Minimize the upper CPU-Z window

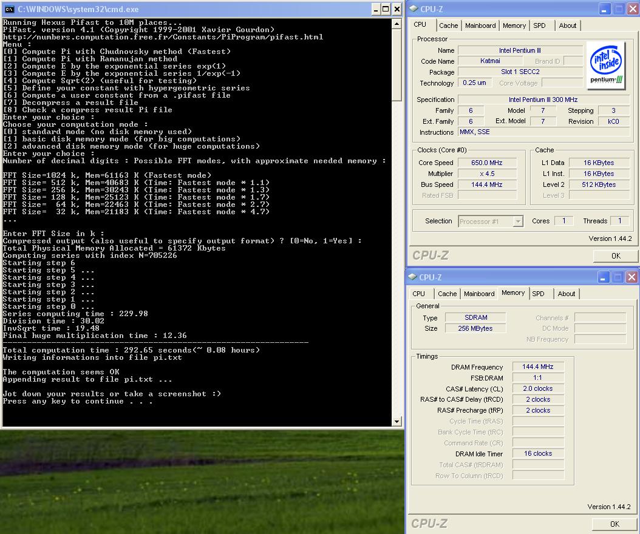pos(605,9)
